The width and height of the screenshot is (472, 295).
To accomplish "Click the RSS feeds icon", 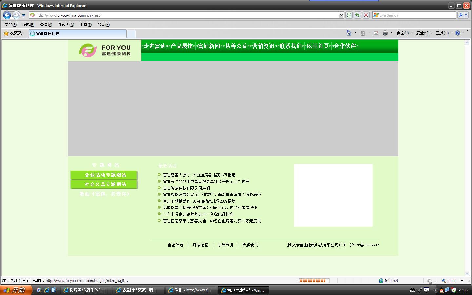I will 363,33.
